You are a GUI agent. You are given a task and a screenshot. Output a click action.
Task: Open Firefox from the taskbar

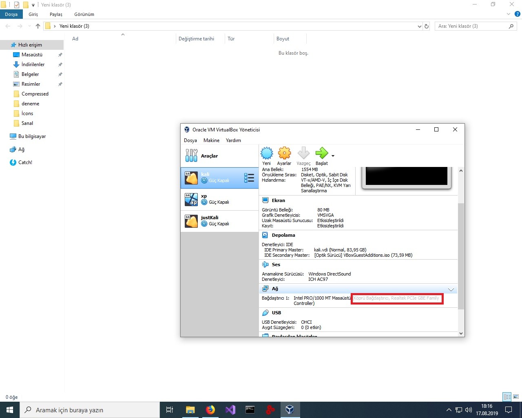pos(210,410)
